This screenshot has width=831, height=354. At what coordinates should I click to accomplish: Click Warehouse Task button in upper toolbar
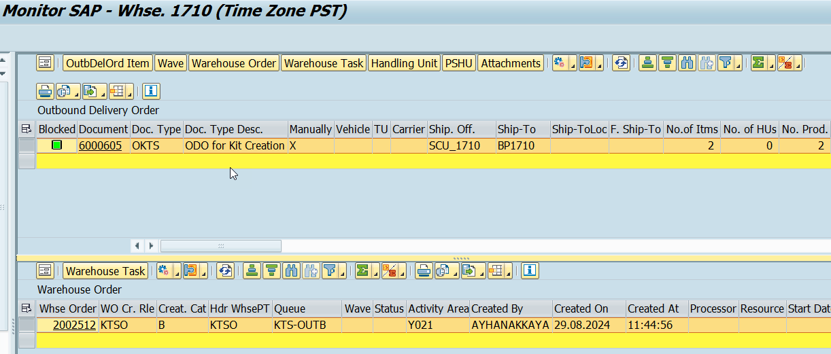pos(324,63)
